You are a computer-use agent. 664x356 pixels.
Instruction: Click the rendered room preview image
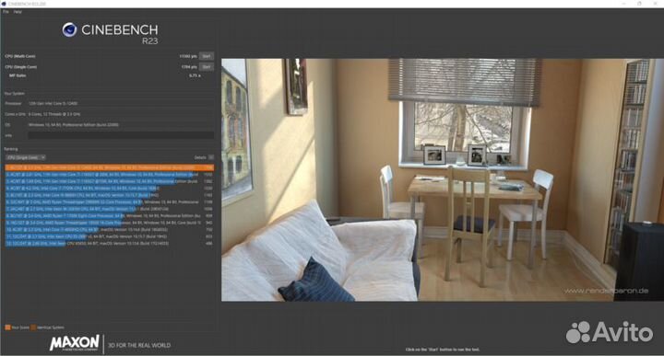pos(443,179)
